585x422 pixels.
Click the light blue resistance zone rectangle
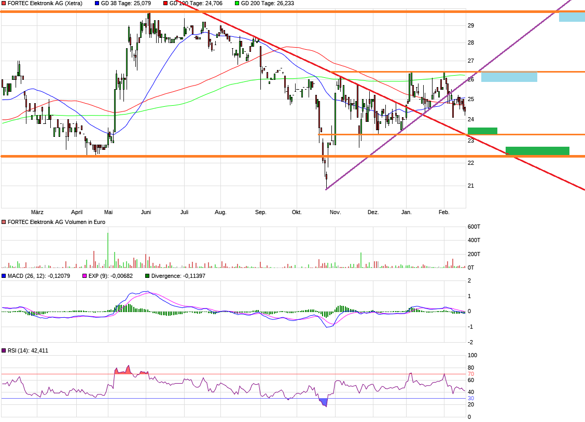[x=509, y=77]
